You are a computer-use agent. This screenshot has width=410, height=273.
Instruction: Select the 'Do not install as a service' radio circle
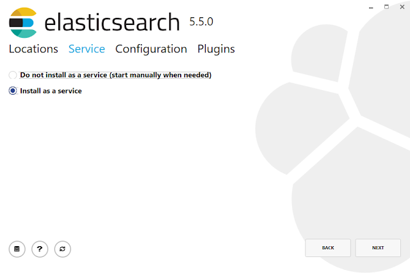tap(13, 75)
